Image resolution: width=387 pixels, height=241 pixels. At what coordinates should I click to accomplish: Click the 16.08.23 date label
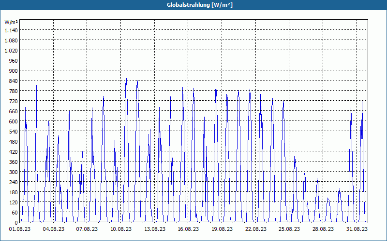tap(188, 229)
